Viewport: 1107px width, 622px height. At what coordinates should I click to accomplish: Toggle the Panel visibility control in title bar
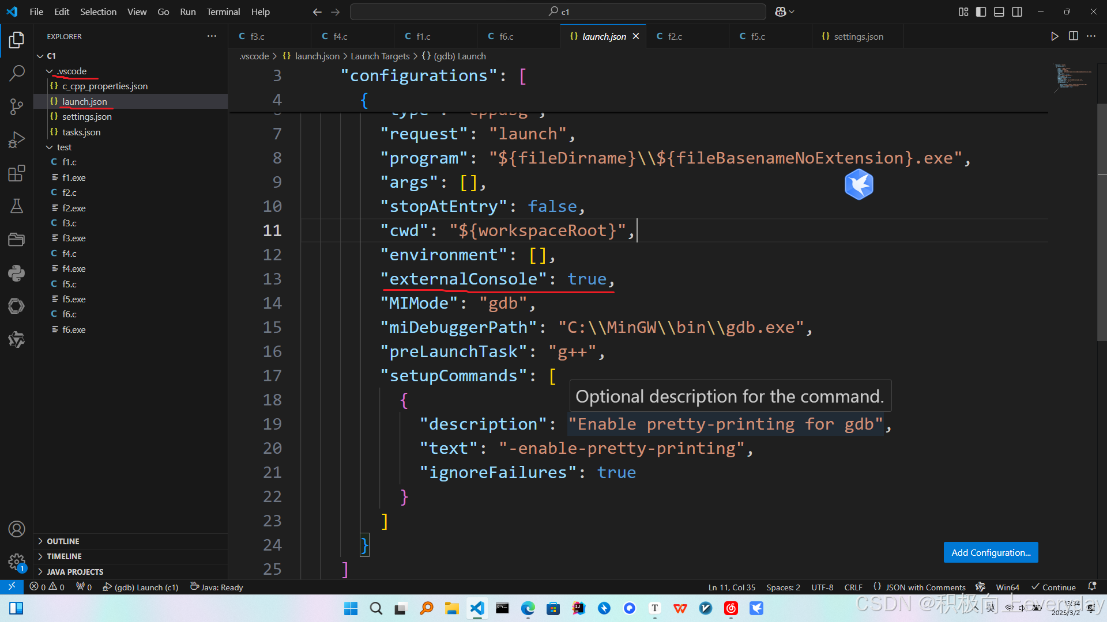[999, 12]
